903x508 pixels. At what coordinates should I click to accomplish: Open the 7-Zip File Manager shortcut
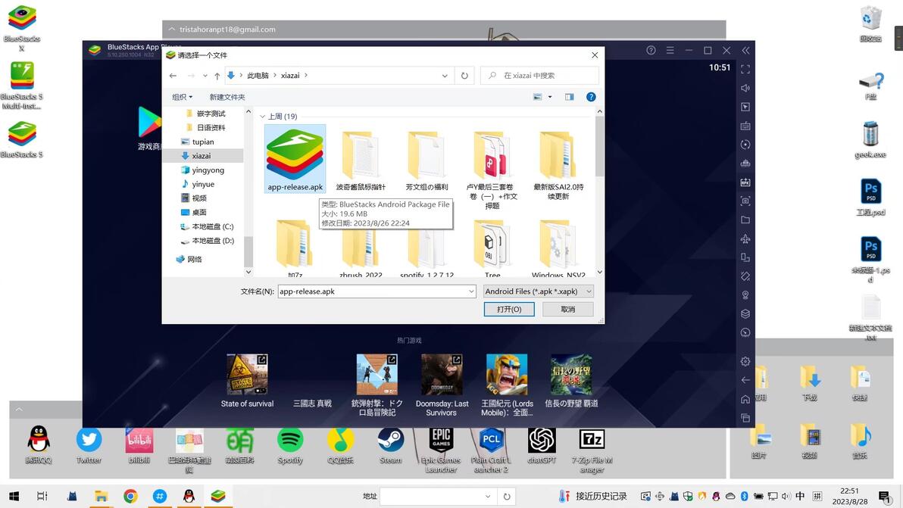point(592,450)
